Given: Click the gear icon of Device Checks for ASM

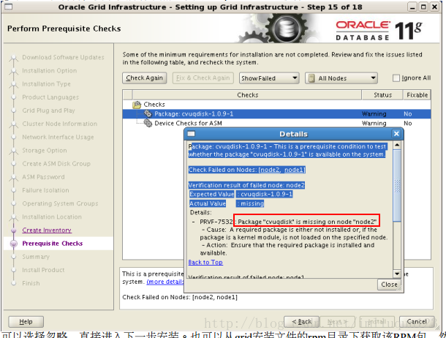Looking at the screenshot, I should coord(148,123).
